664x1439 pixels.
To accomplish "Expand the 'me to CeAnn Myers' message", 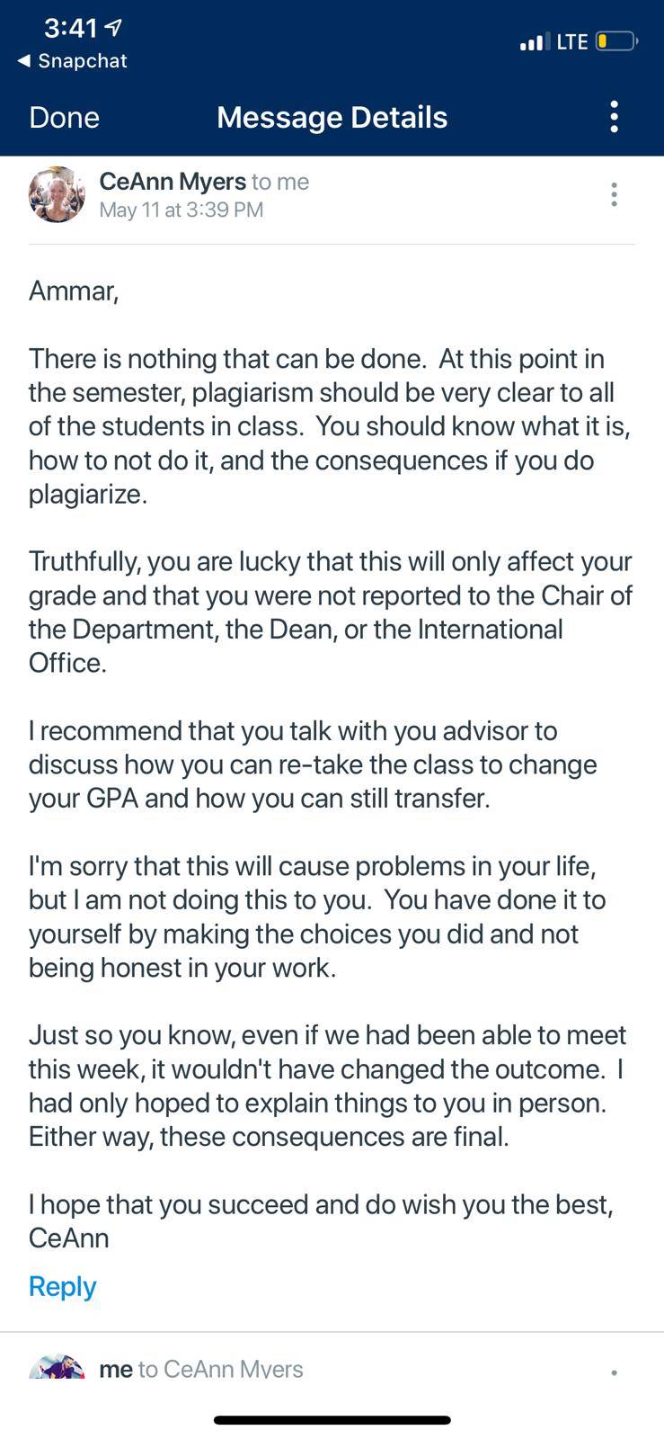I will (332, 1369).
